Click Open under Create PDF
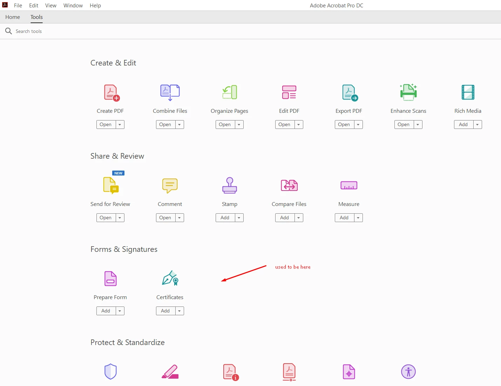The width and height of the screenshot is (501, 386). coord(106,124)
